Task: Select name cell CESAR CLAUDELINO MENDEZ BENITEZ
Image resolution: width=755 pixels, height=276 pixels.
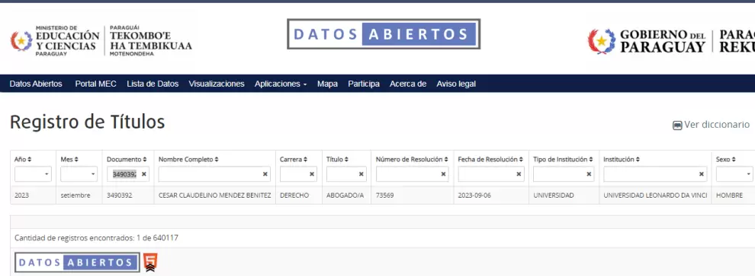Action: 215,196
